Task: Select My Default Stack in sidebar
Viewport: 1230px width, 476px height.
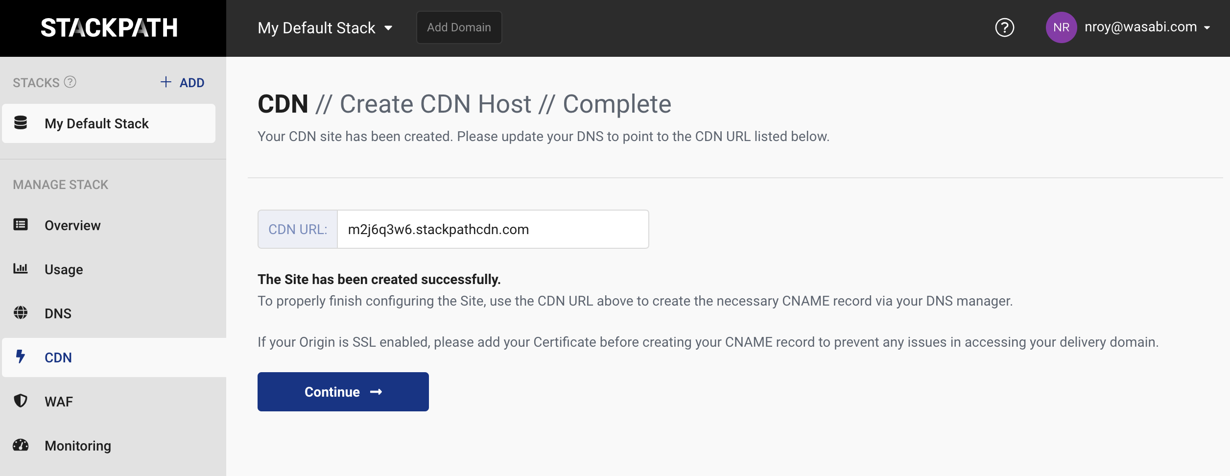Action: pos(109,123)
